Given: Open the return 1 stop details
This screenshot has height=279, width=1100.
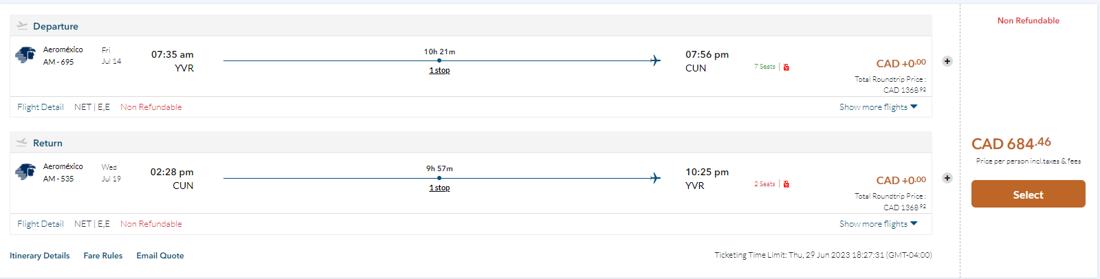Looking at the screenshot, I should click(439, 188).
